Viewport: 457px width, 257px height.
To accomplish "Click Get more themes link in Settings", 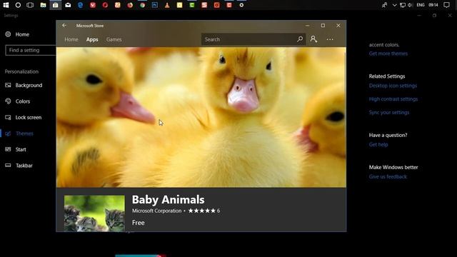I will click(388, 54).
